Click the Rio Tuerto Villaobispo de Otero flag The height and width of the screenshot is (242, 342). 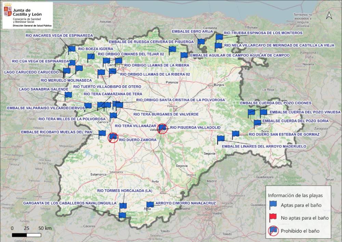pyautogui.click(x=101, y=74)
